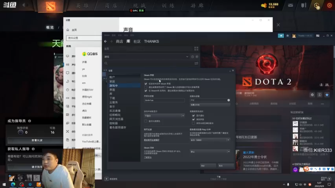Select 家庭 in Steam settings sidebar

click(112, 81)
